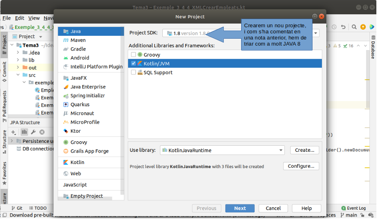Enable SQL Support checkbox
Viewport: 378px width, 219px height.
point(133,72)
